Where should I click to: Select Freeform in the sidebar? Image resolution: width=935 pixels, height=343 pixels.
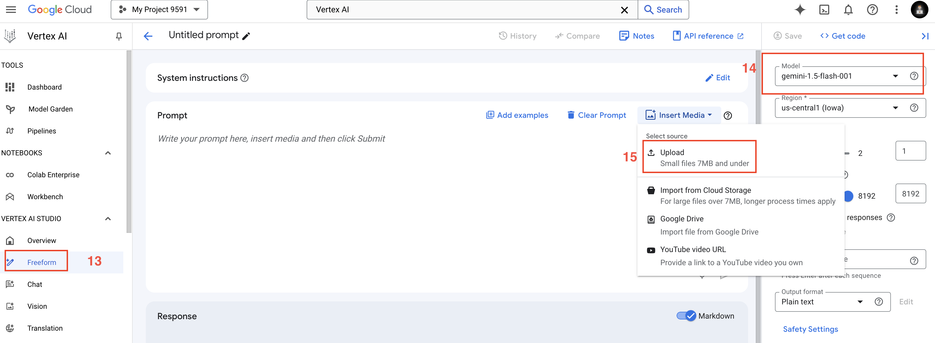point(62,262)
